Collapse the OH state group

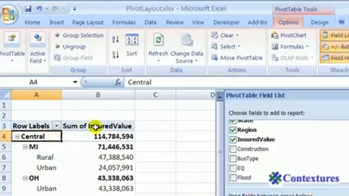tap(25, 178)
